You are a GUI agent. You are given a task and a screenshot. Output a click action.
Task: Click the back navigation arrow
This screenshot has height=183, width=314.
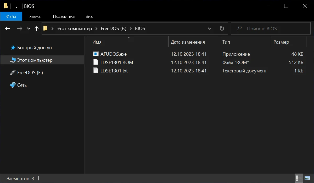tap(8, 29)
